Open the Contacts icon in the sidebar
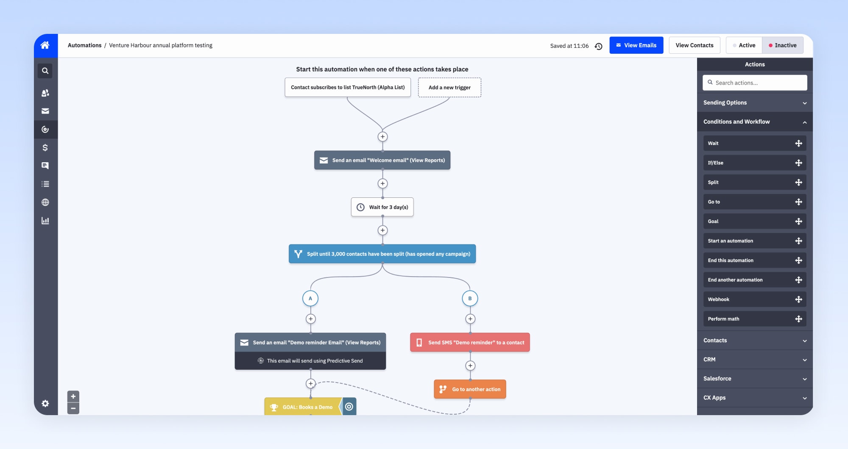848x449 pixels. tap(45, 92)
